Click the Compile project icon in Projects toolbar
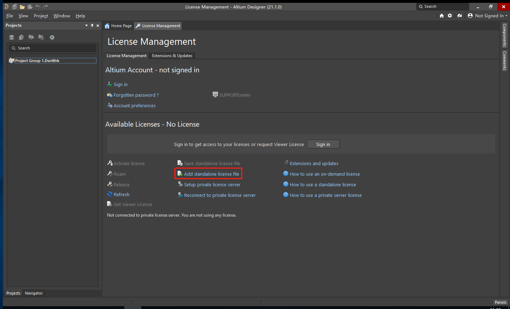The image size is (510, 309). point(31,37)
